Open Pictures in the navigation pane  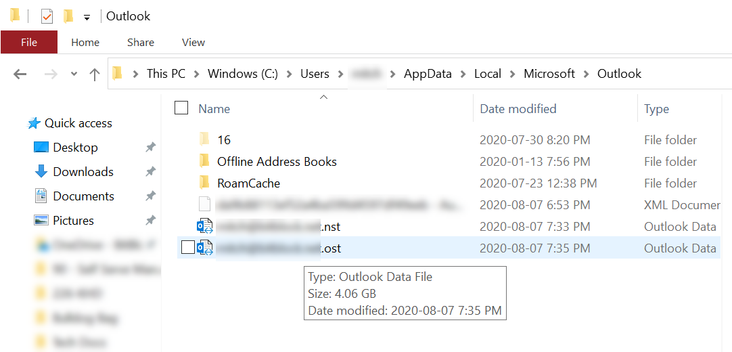(x=73, y=221)
